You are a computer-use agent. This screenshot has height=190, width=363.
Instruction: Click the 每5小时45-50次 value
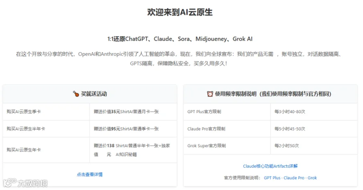[x=290, y=129]
